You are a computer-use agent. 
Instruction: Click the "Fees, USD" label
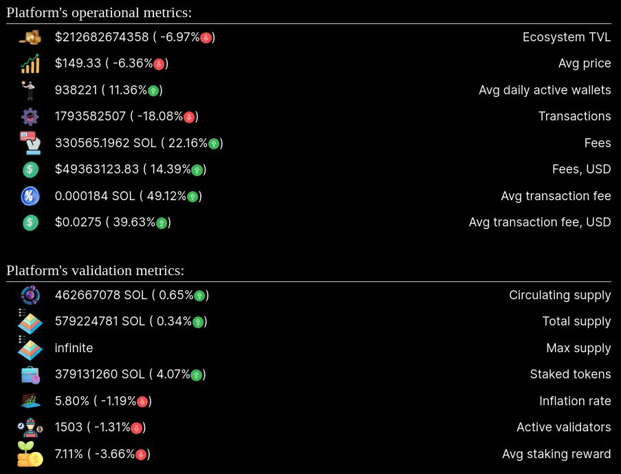582,170
